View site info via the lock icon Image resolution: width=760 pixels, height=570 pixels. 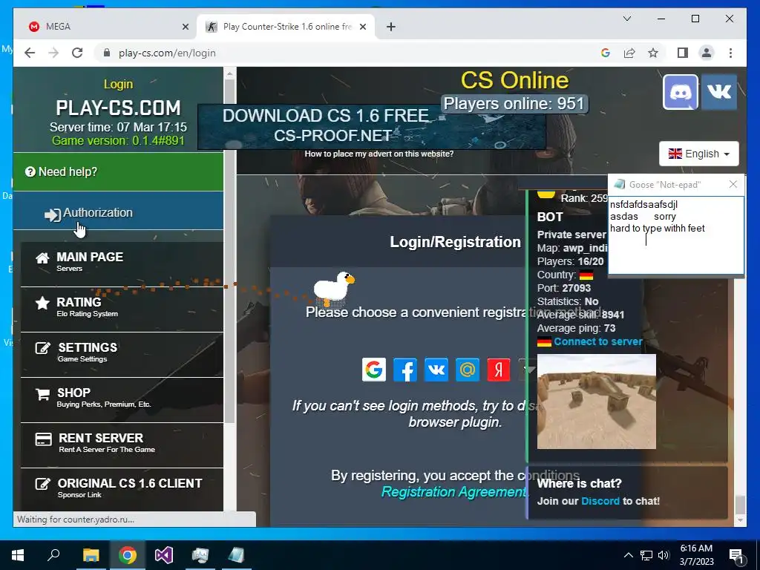click(107, 53)
